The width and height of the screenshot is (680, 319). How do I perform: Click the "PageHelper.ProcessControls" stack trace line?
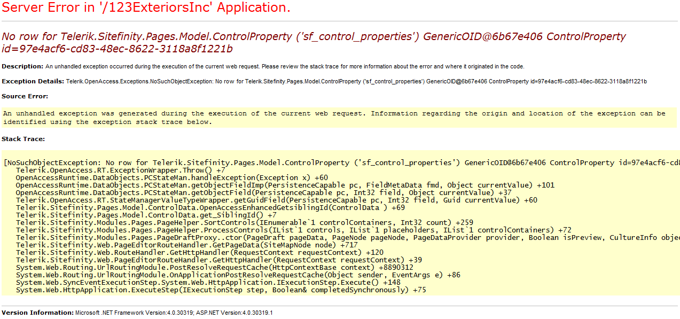click(294, 230)
